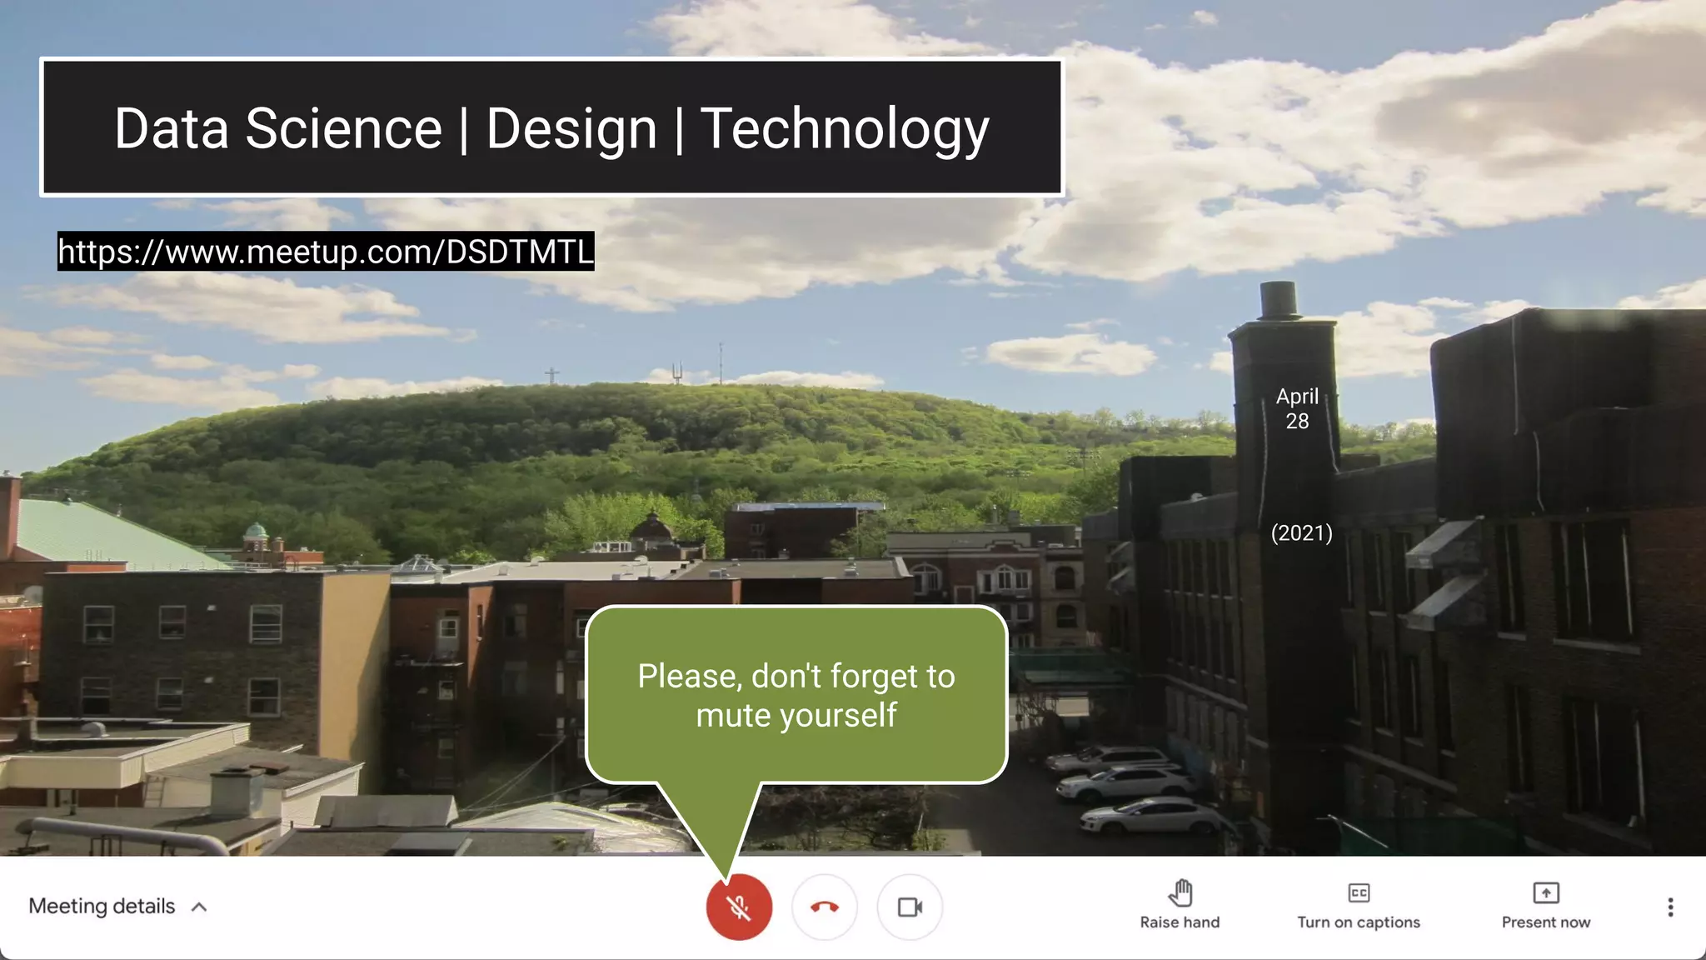1706x960 pixels.
Task: Open the three-dot more options menu
Action: [1670, 907]
